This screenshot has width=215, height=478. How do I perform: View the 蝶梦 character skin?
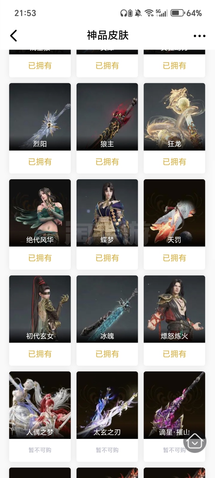[107, 213]
